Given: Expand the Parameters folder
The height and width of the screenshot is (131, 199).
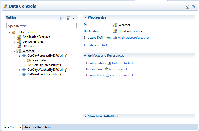Looking at the screenshot, I should click(x=25, y=61).
